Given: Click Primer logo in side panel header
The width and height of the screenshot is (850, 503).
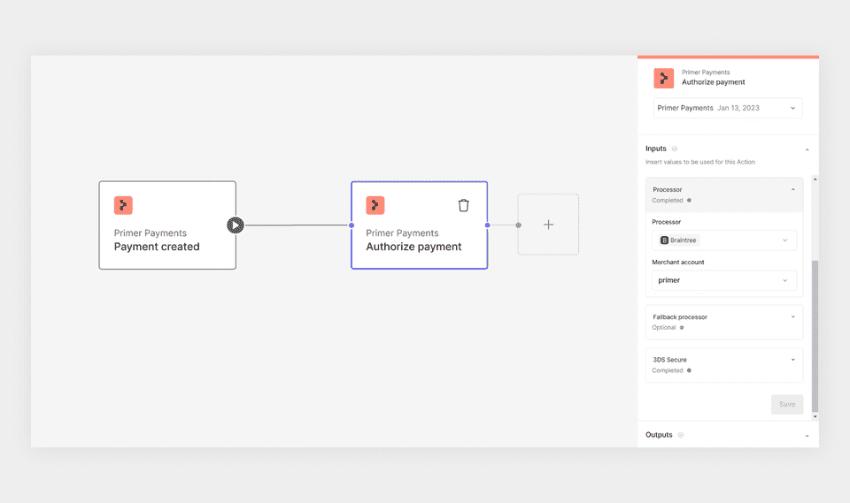Looking at the screenshot, I should click(x=663, y=78).
